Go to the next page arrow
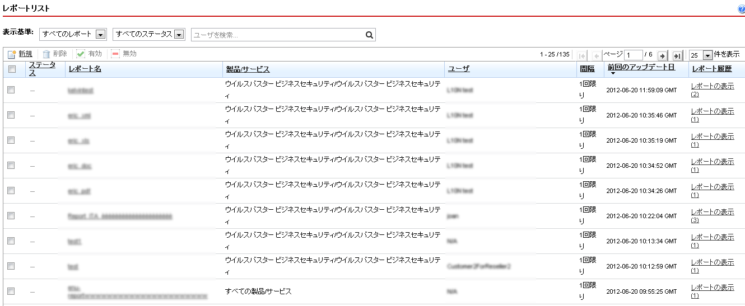 click(662, 55)
